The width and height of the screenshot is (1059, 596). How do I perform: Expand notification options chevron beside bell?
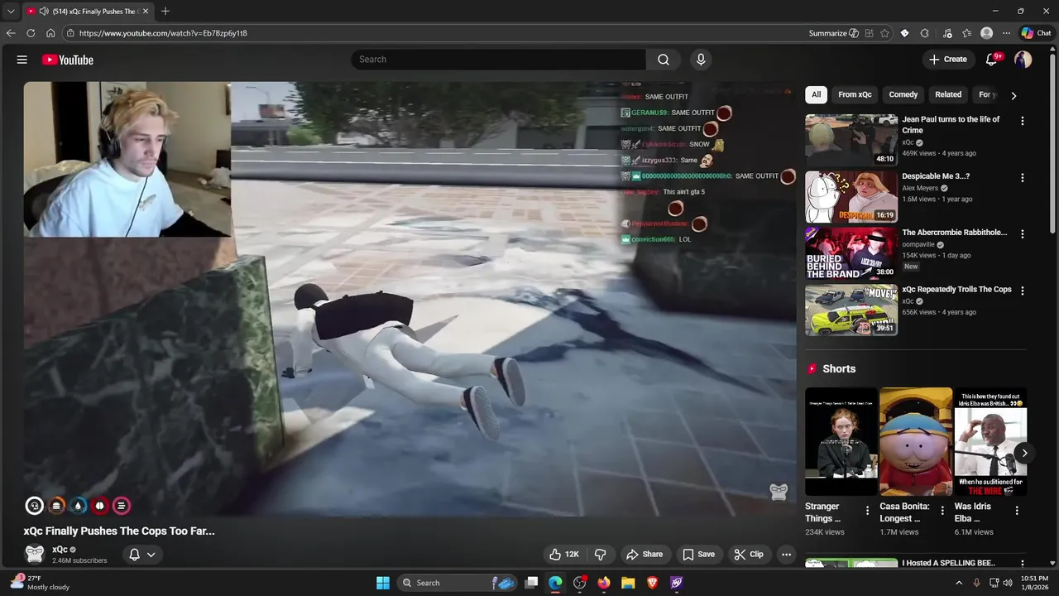(x=151, y=555)
